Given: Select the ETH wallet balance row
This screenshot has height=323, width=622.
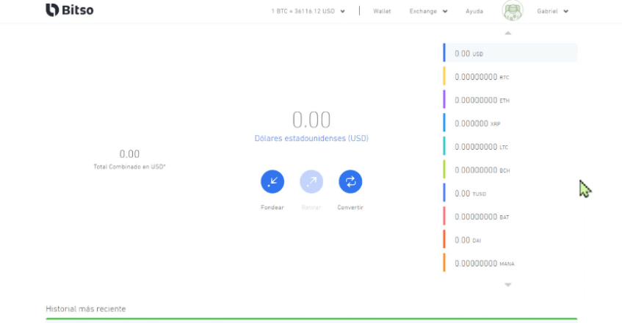Looking at the screenshot, I should coord(510,100).
